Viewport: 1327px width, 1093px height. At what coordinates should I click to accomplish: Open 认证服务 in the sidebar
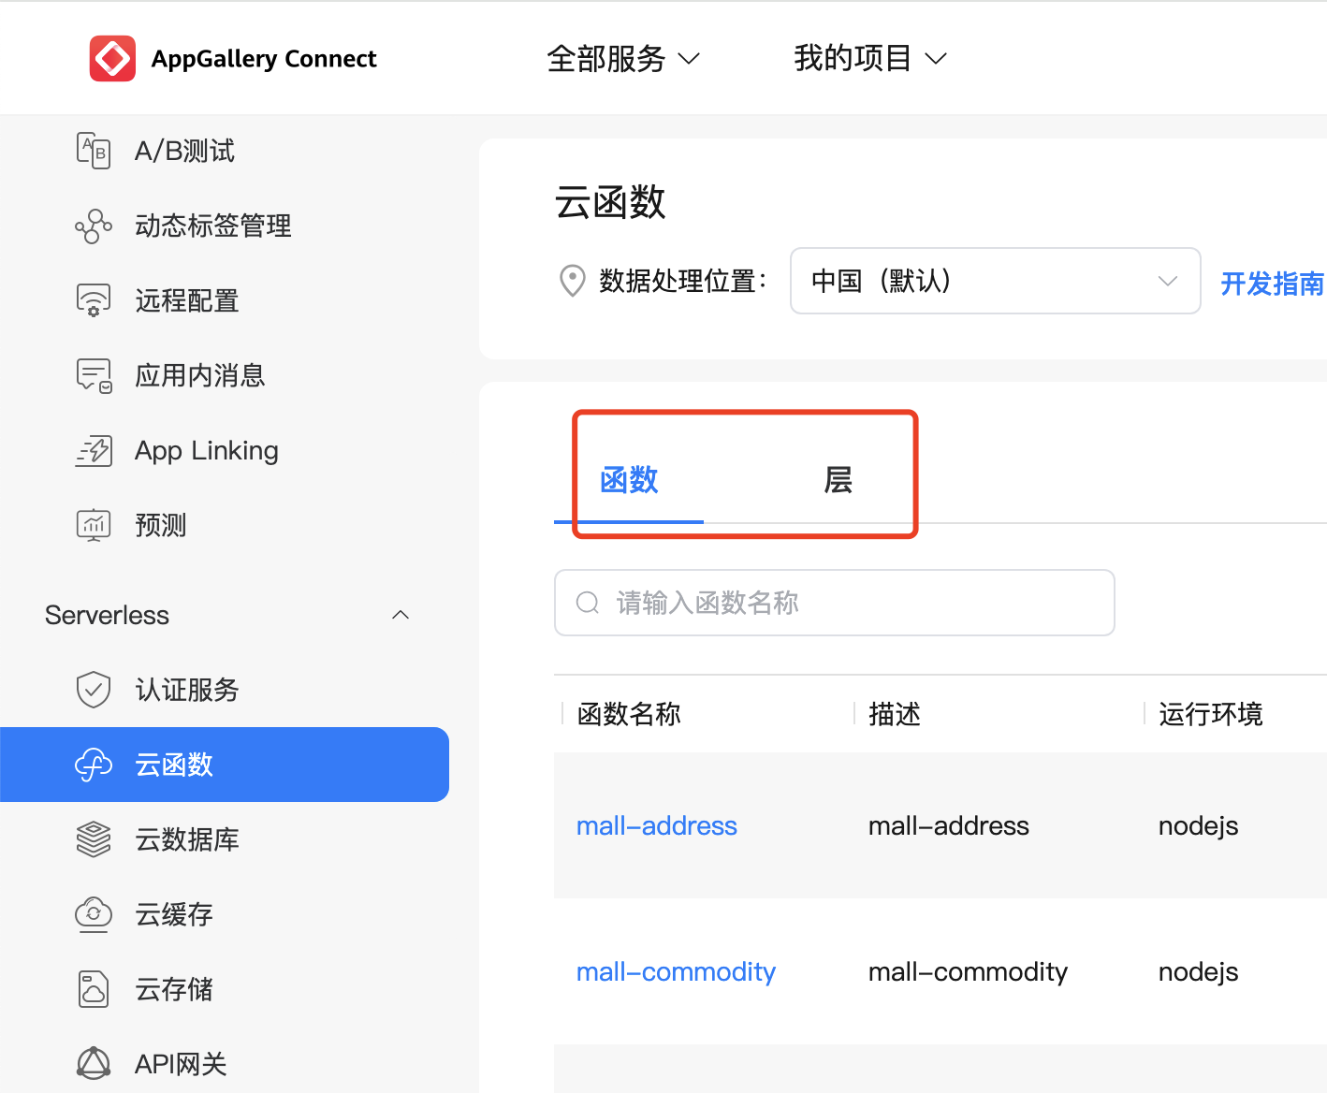click(x=187, y=690)
